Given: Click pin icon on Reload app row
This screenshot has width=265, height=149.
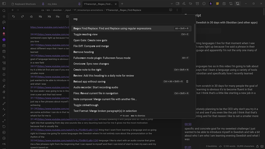Looking at the screenshot, I should tap(187, 81).
